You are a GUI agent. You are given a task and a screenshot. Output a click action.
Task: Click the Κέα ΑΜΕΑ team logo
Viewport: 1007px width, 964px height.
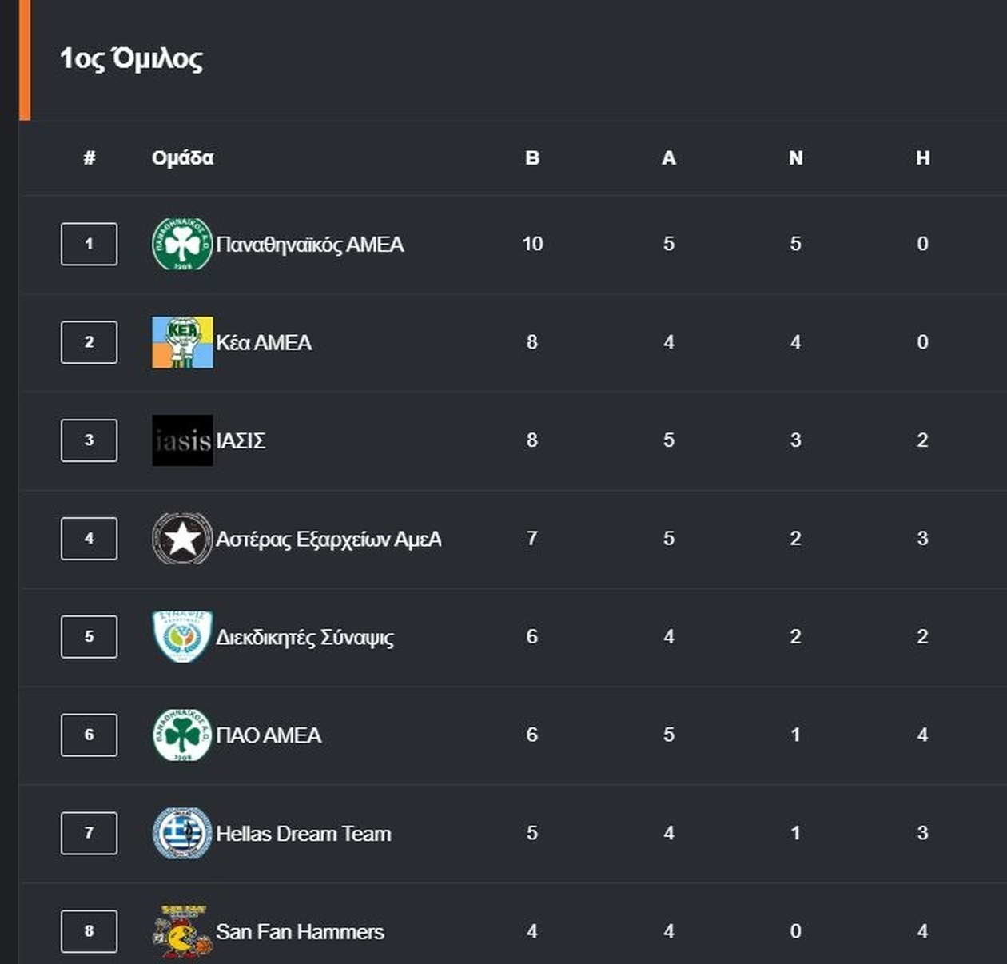[182, 342]
